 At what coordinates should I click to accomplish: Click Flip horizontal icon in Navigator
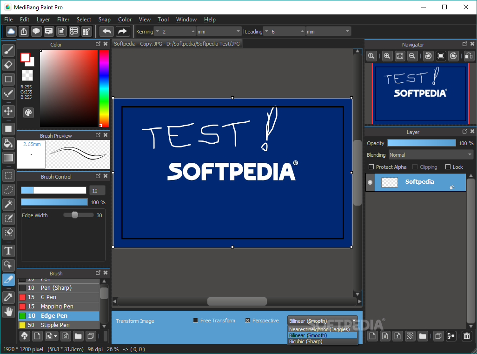click(469, 56)
